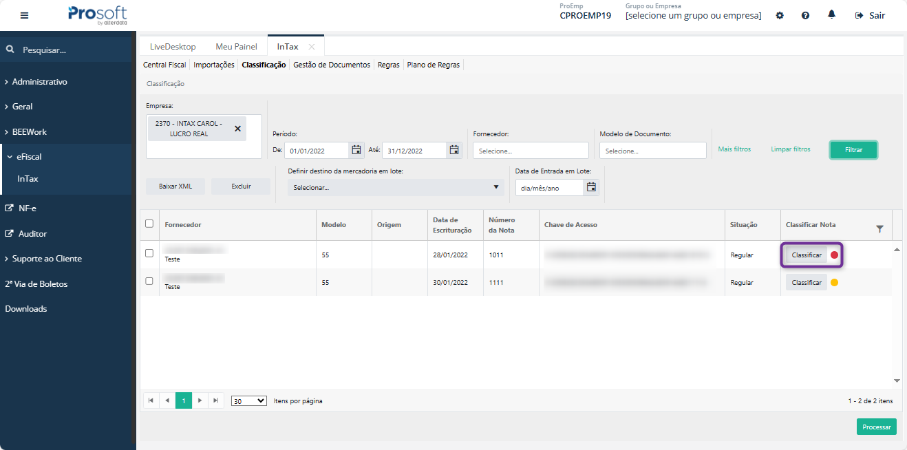
Task: Sort by Data de Escrituração column header
Action: 452,225
